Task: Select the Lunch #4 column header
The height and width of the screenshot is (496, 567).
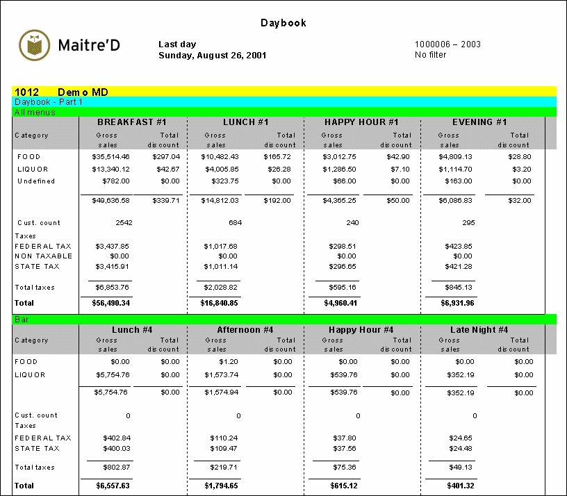Action: (132, 330)
